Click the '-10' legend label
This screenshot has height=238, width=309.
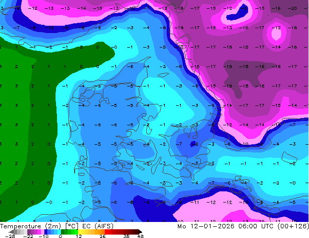tap(43, 236)
